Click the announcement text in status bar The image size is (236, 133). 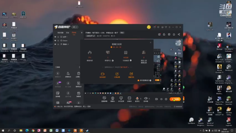73,106
